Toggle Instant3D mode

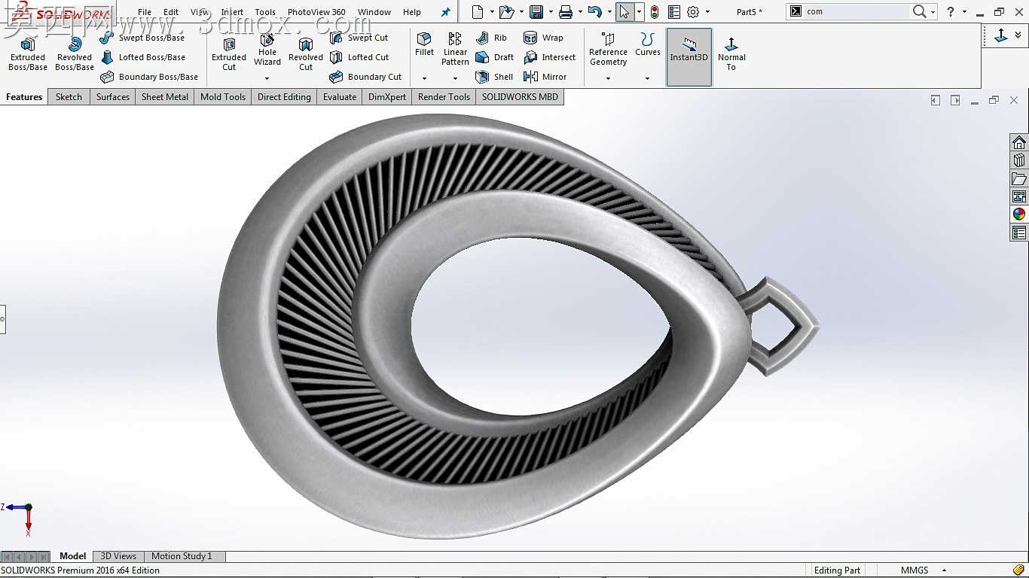[689, 57]
